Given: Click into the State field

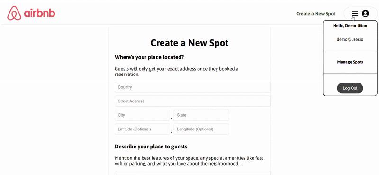Looking at the screenshot, I should [x=201, y=115].
